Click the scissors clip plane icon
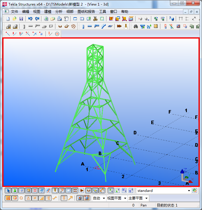The image size is (202, 210). point(95,19)
